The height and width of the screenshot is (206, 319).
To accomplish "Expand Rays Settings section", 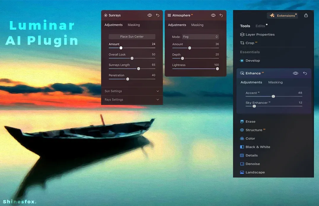I will (132, 100).
